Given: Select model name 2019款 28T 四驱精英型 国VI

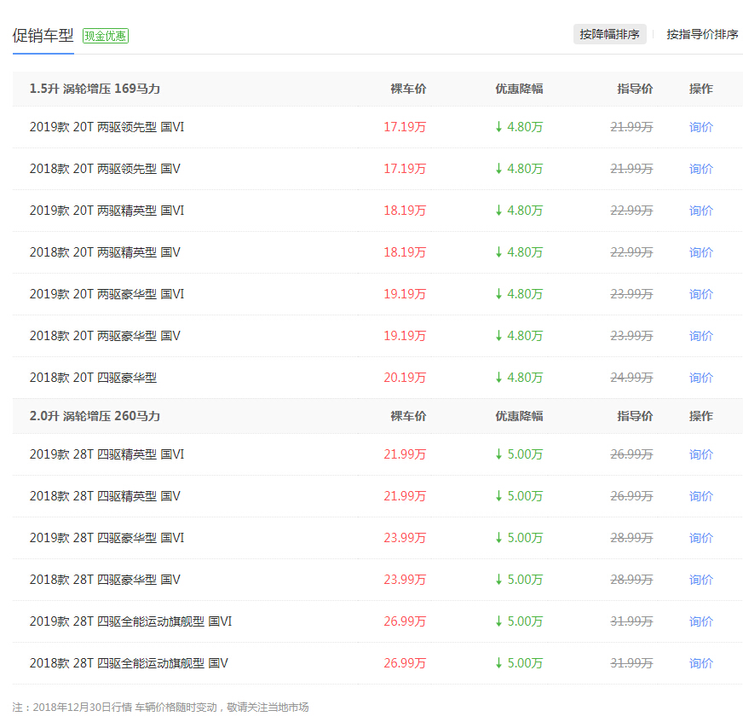Looking at the screenshot, I should [x=107, y=454].
